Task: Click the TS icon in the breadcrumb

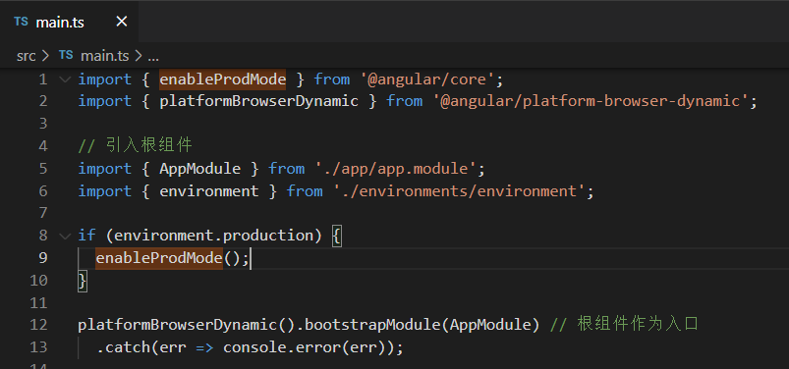Action: (66, 55)
